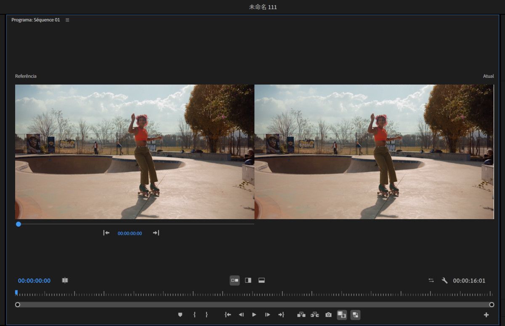This screenshot has height=326, width=505.
Task: Go to In point in transport controls
Action: [x=228, y=315]
